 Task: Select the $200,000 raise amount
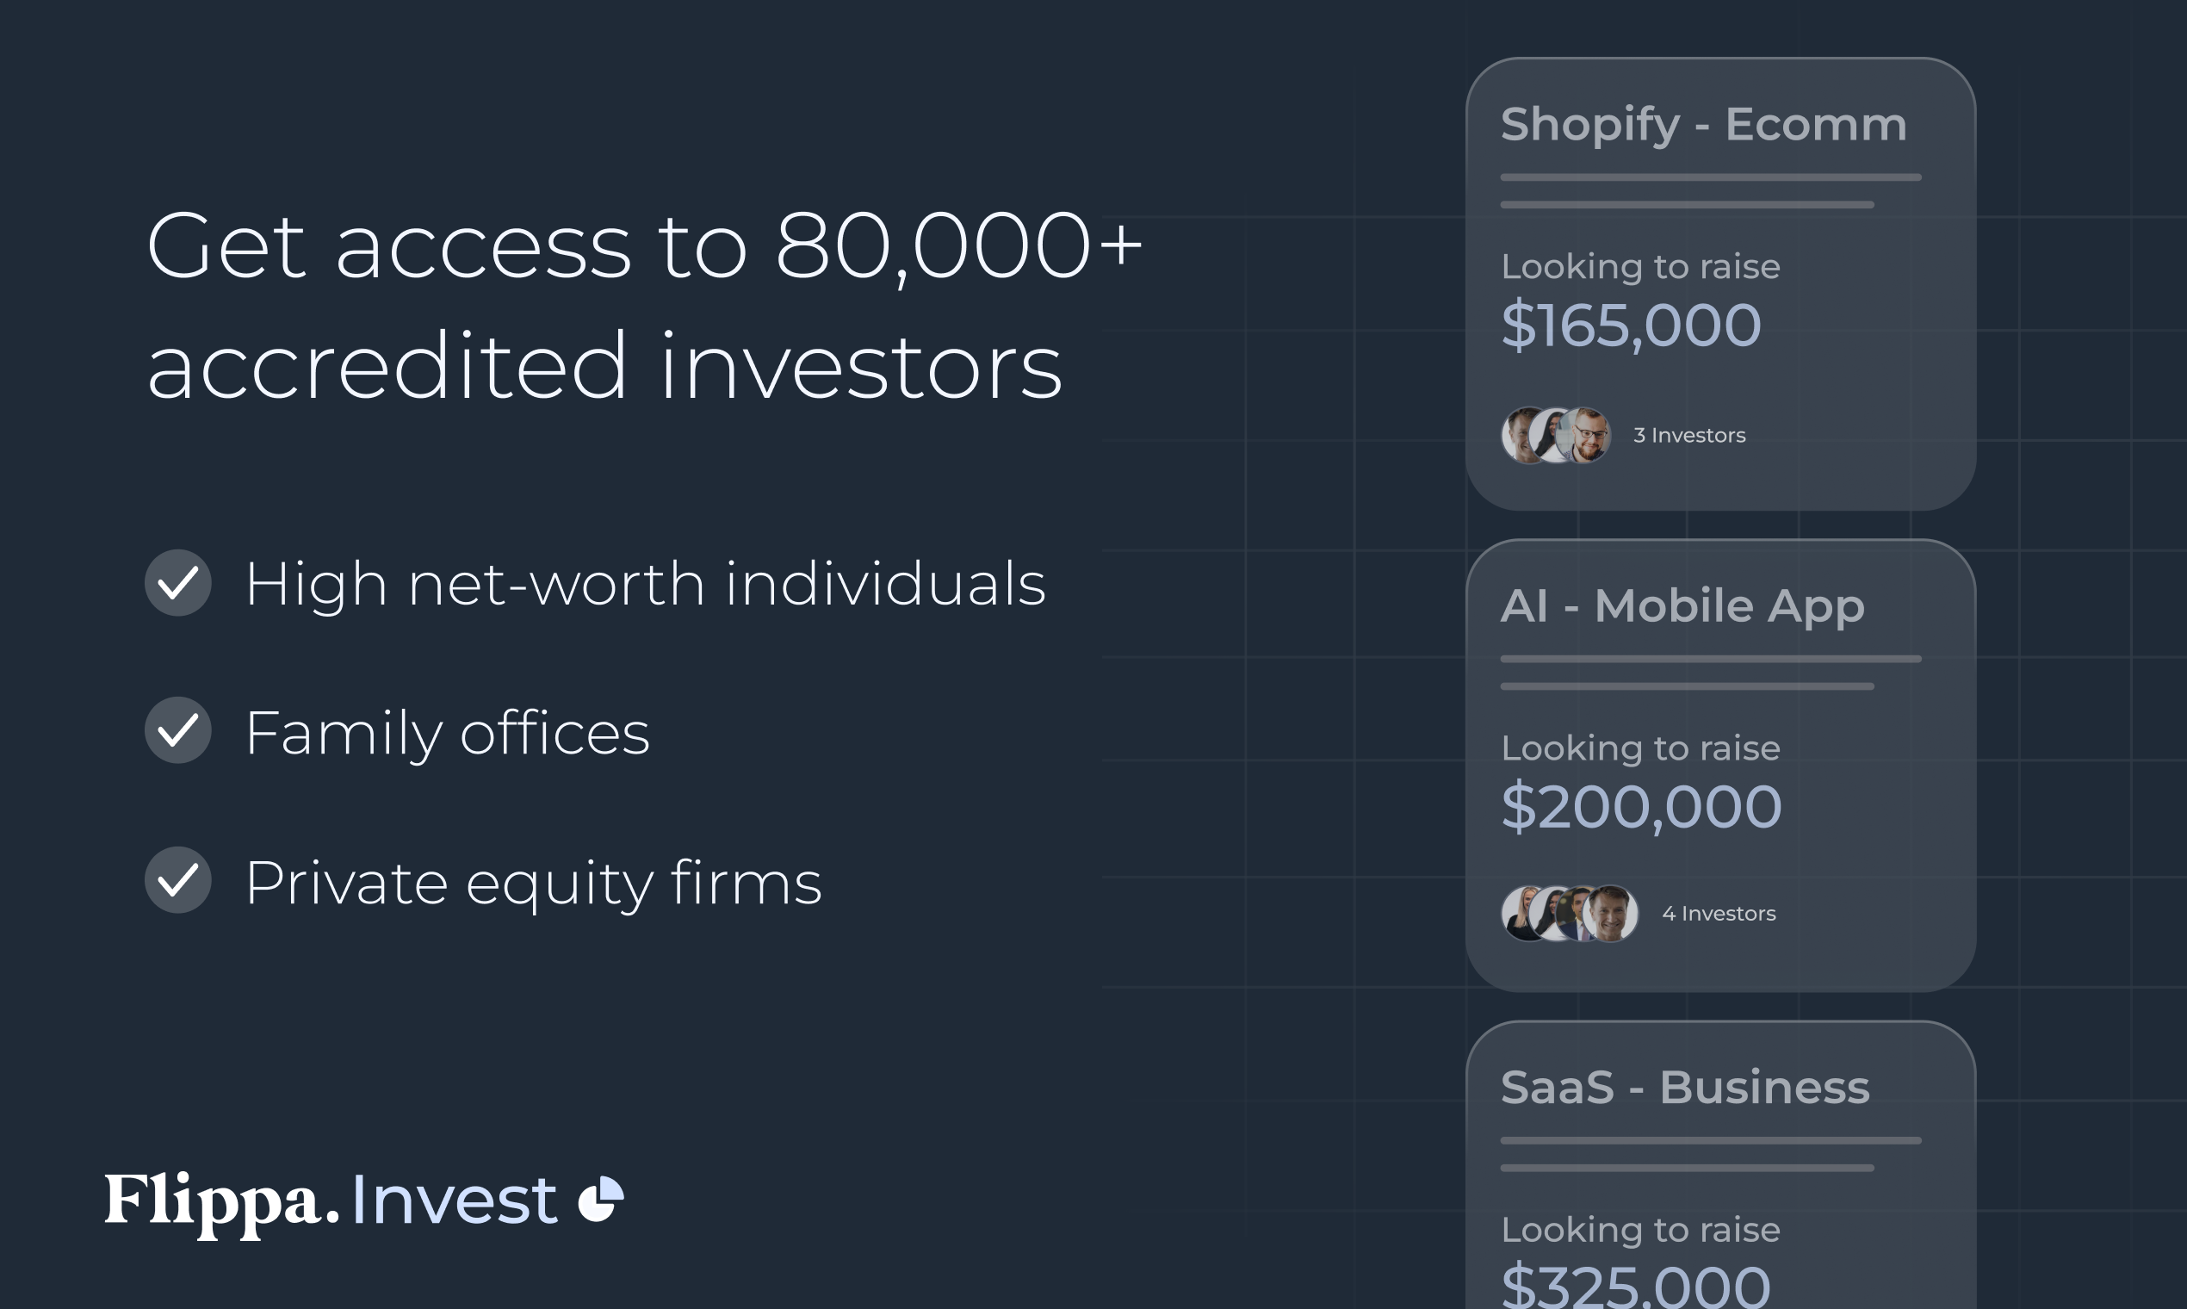click(1641, 806)
